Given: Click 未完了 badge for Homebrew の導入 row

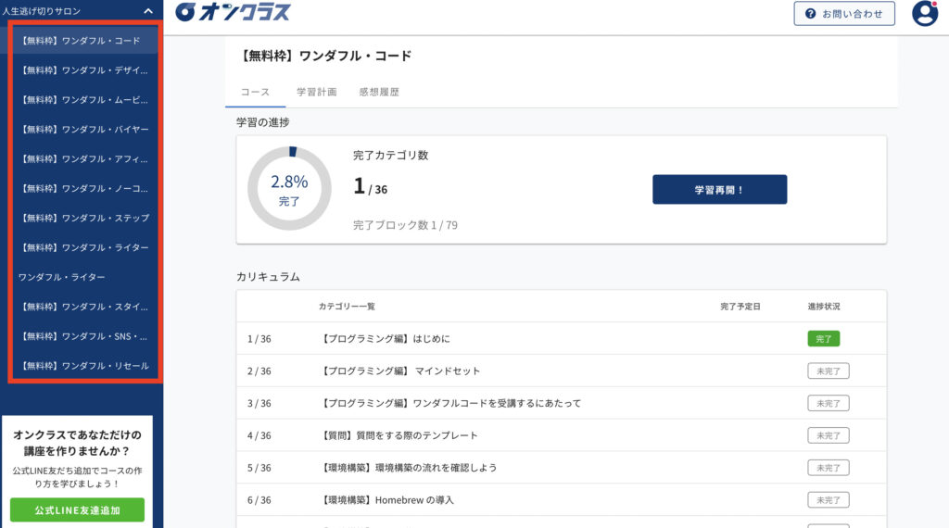Looking at the screenshot, I should coord(828,500).
